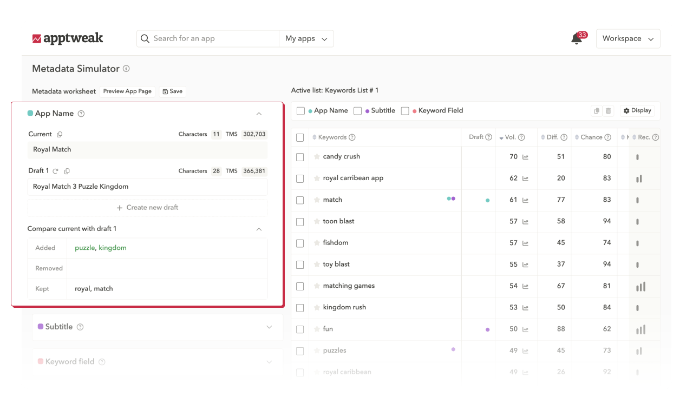The image size is (693, 410).
Task: Sort the table by Chance column
Action: tap(591, 137)
